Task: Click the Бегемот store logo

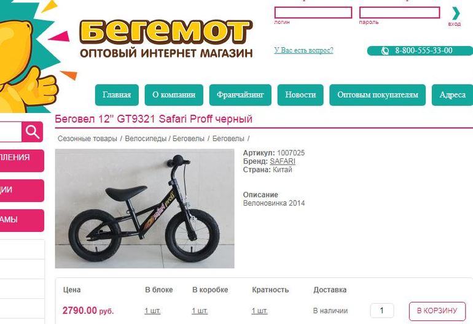Action: 166,39
